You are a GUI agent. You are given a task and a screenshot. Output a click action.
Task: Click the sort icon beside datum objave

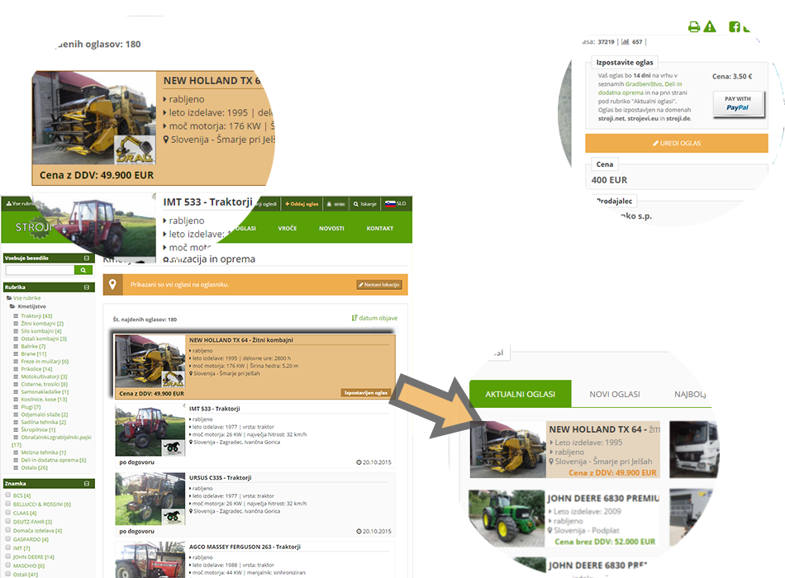(354, 318)
